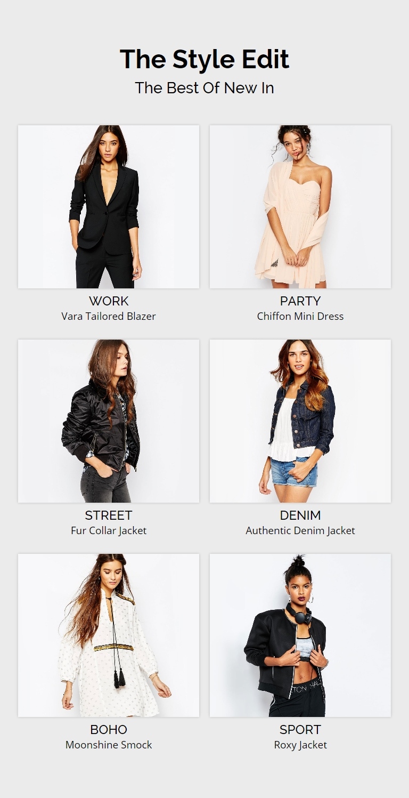Click The Best Of New In subtitle

tap(204, 88)
